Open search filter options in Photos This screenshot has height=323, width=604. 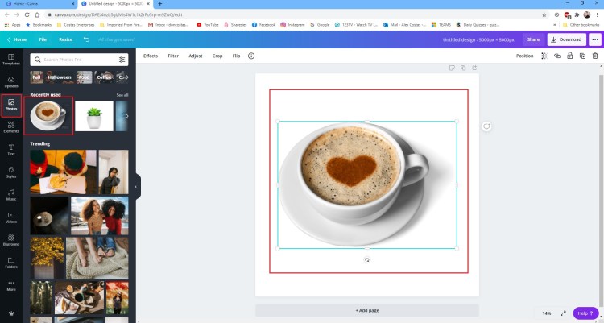(x=122, y=60)
